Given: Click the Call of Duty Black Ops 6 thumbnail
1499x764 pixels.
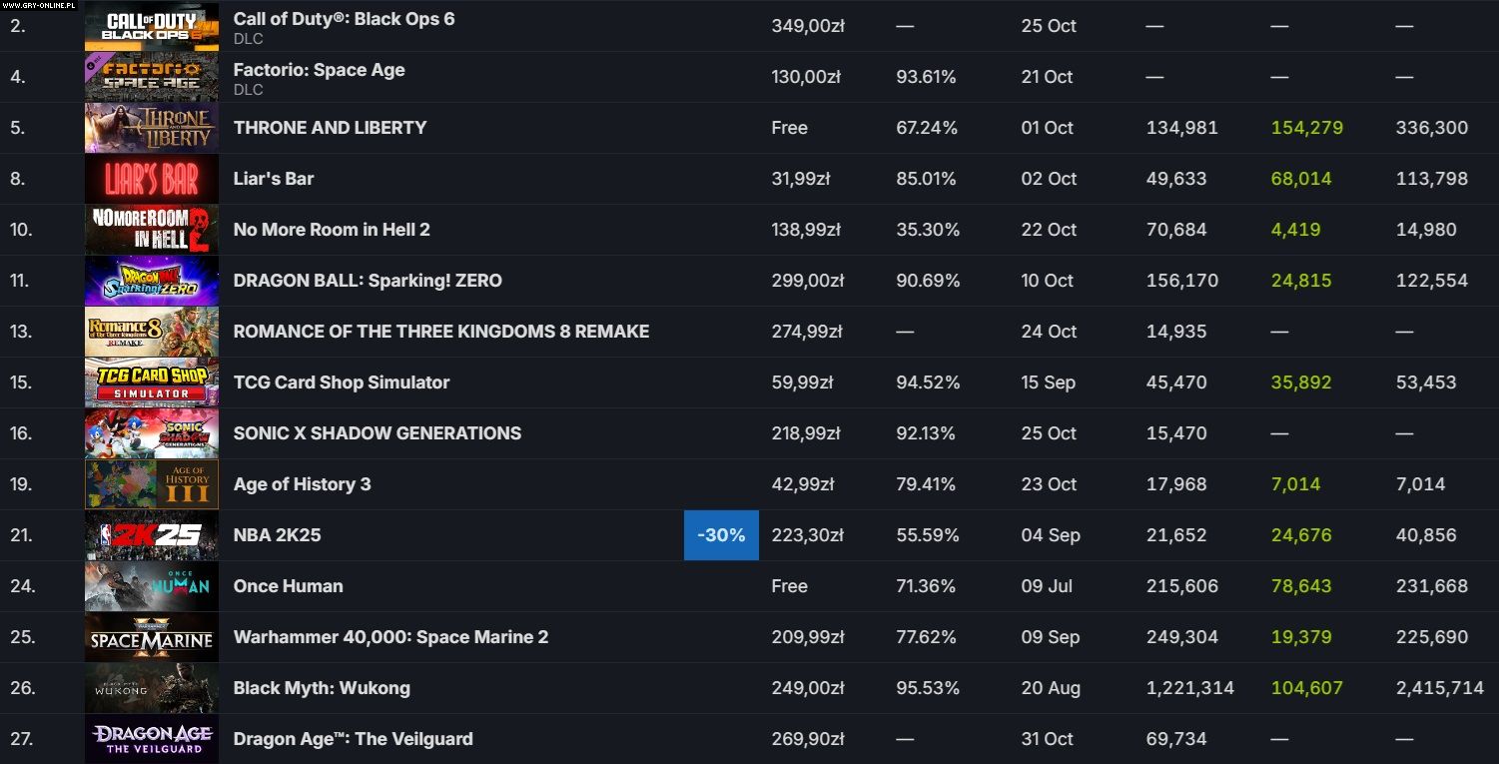Looking at the screenshot, I should click(x=151, y=26).
